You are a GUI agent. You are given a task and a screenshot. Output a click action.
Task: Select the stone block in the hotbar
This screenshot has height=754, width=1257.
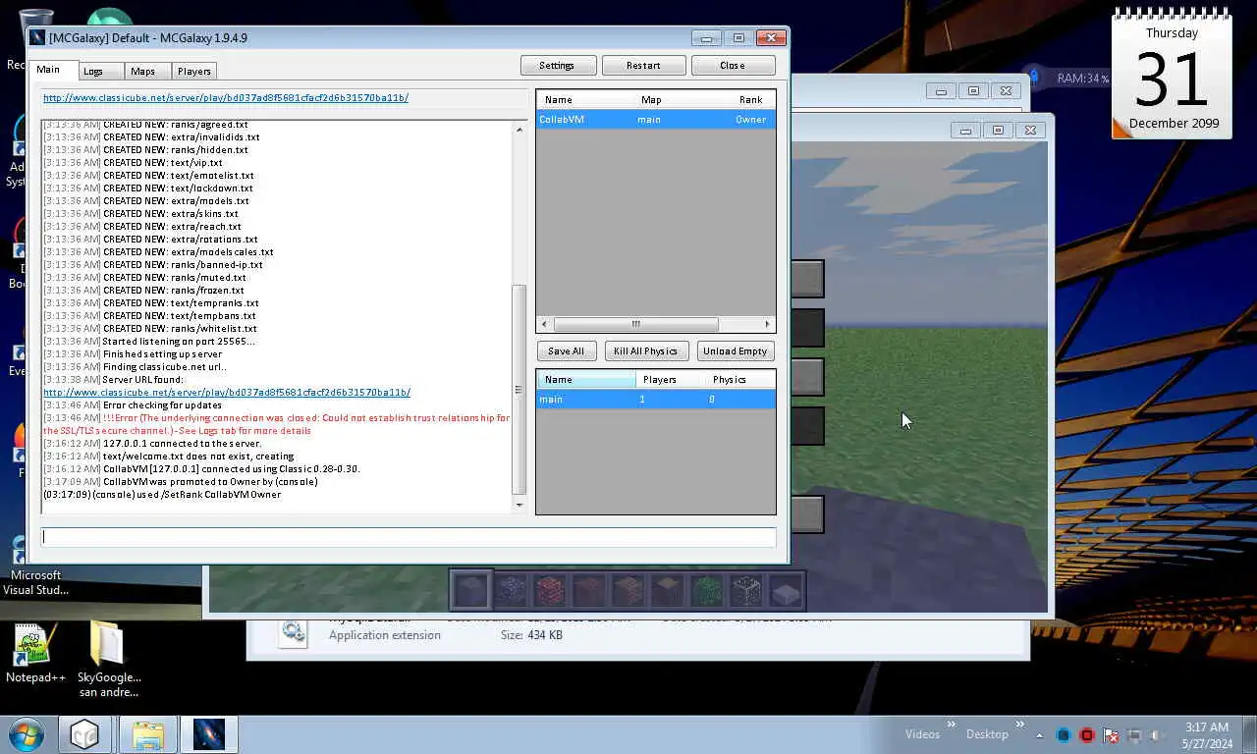coord(469,590)
